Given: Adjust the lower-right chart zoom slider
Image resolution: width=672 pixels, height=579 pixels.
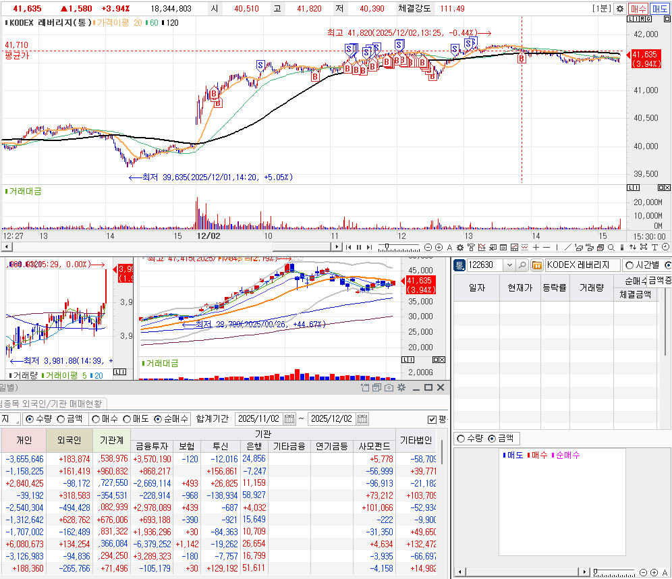Looking at the screenshot, I should point(596,572).
